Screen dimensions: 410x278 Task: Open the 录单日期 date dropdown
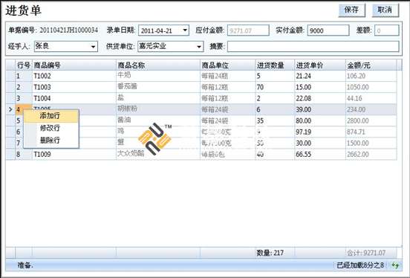click(185, 30)
